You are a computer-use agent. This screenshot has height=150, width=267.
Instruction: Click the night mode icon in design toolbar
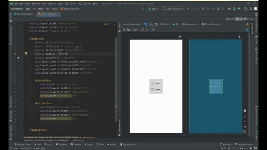(156, 24)
